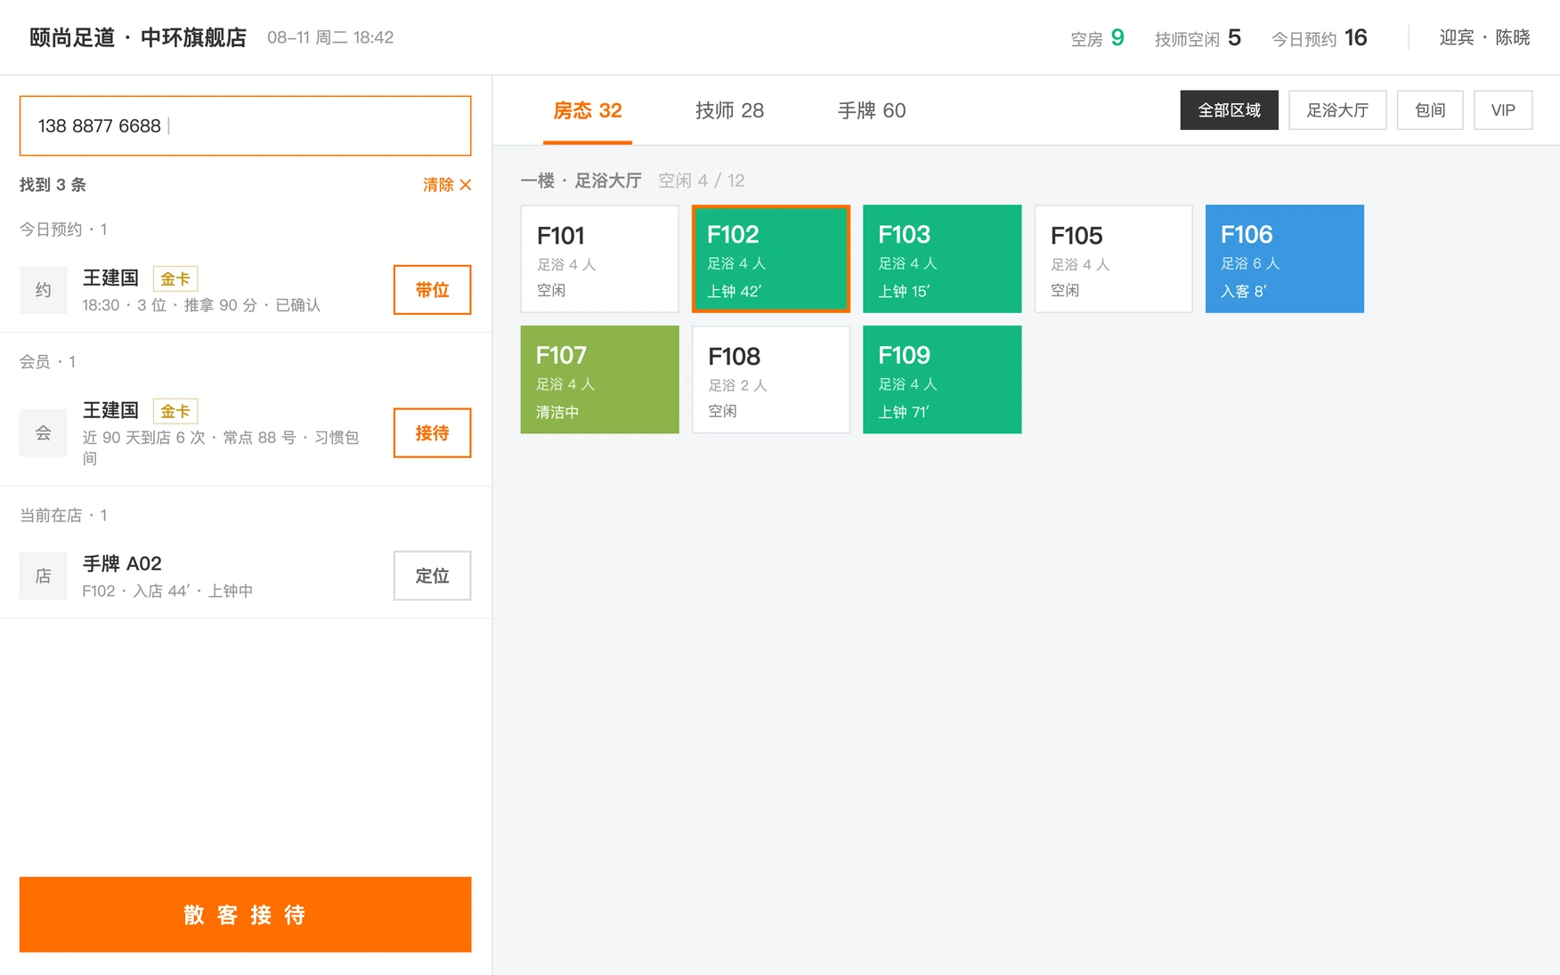Click 接待 for member 王建国
This screenshot has width=1560, height=975.
click(433, 433)
